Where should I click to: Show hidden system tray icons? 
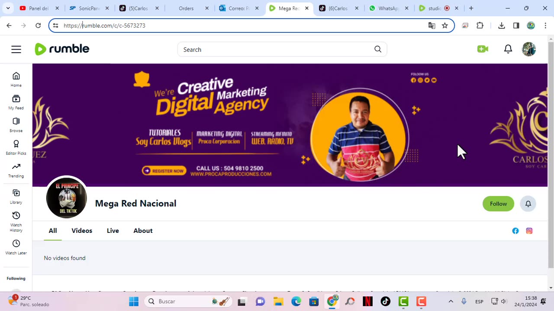[x=451, y=301]
